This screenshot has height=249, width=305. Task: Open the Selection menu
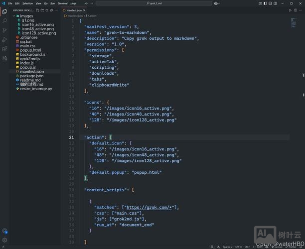27,3
